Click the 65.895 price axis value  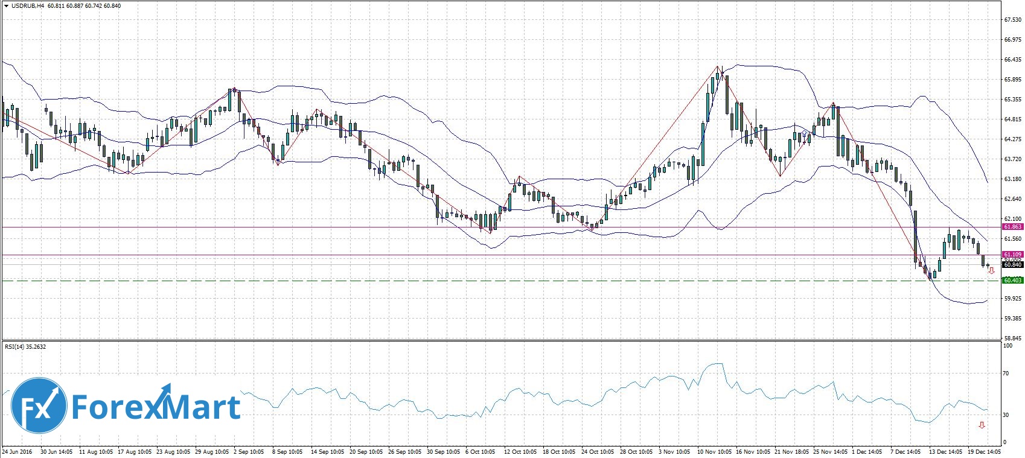[x=1012, y=80]
